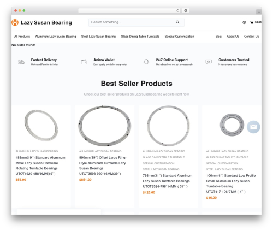
Task: Open Aluminum Lazy Susan Bearing menu item
Action: 56,37
